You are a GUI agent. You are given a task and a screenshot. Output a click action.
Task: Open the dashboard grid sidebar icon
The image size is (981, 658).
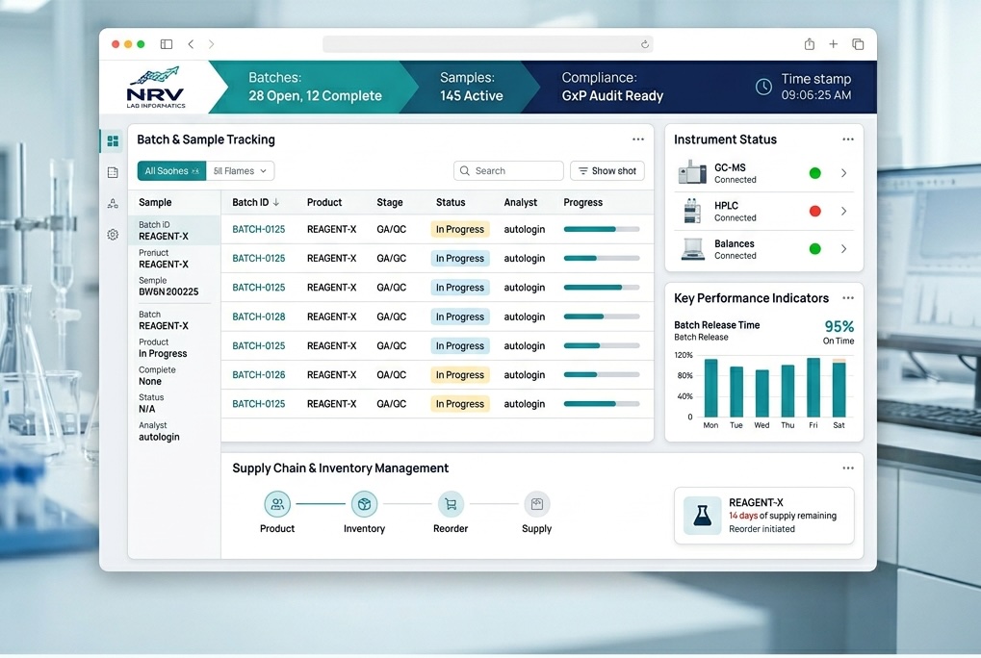pyautogui.click(x=113, y=141)
